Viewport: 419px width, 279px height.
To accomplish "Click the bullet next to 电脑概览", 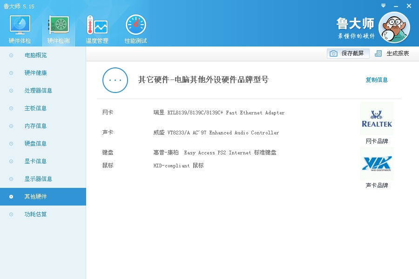I will 11,55.
